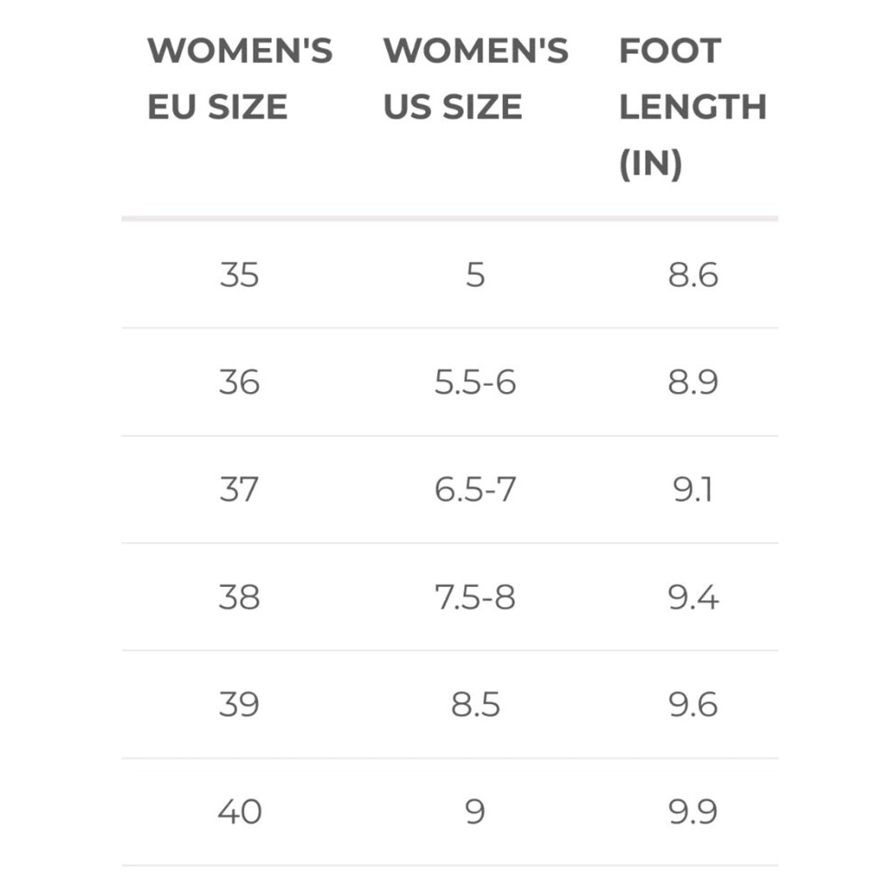This screenshot has height=877, width=877.
Task: Select US size 7.5-8 cell
Action: [x=475, y=597]
